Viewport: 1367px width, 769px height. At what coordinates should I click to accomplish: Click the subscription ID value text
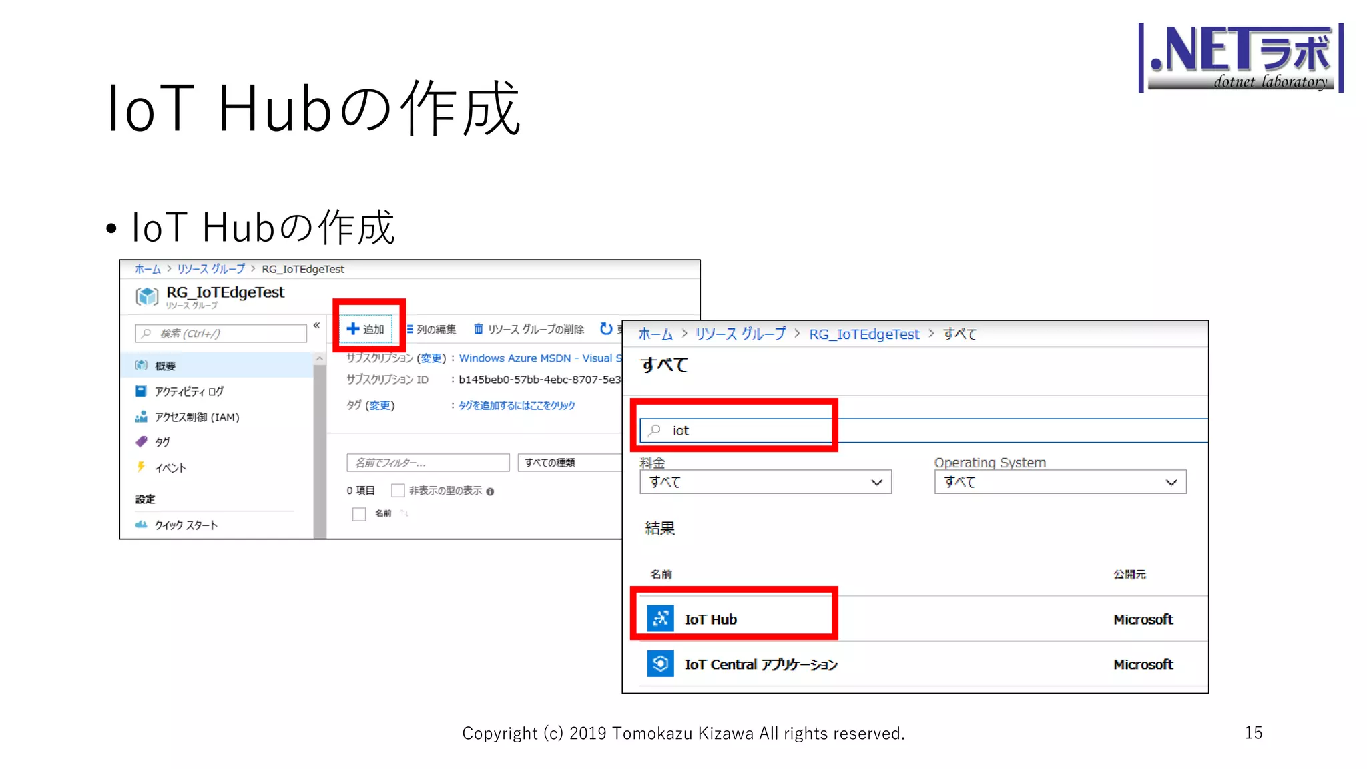(539, 380)
